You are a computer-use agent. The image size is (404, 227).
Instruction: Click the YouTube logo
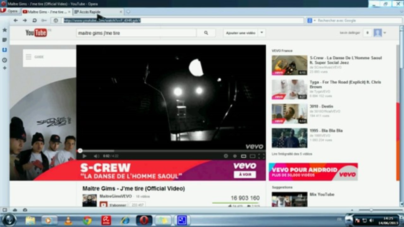coord(36,32)
